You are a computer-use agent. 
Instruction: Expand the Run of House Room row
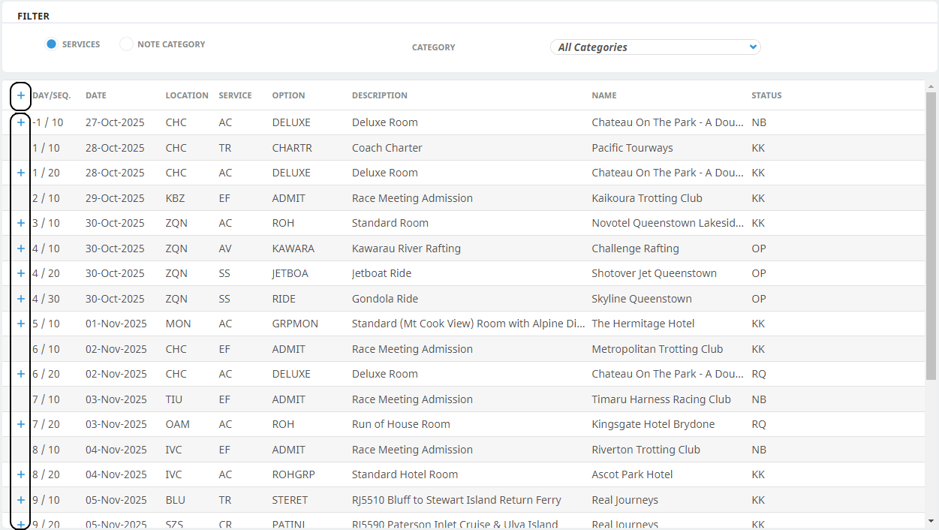tap(21, 424)
